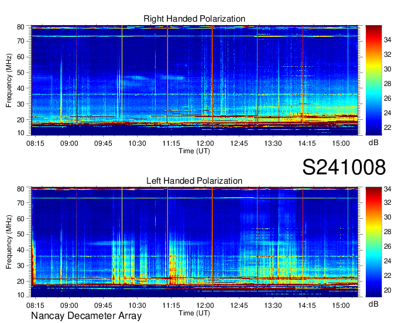Click the 15:00 tick on the top plot
398x323 pixels.
click(341, 143)
